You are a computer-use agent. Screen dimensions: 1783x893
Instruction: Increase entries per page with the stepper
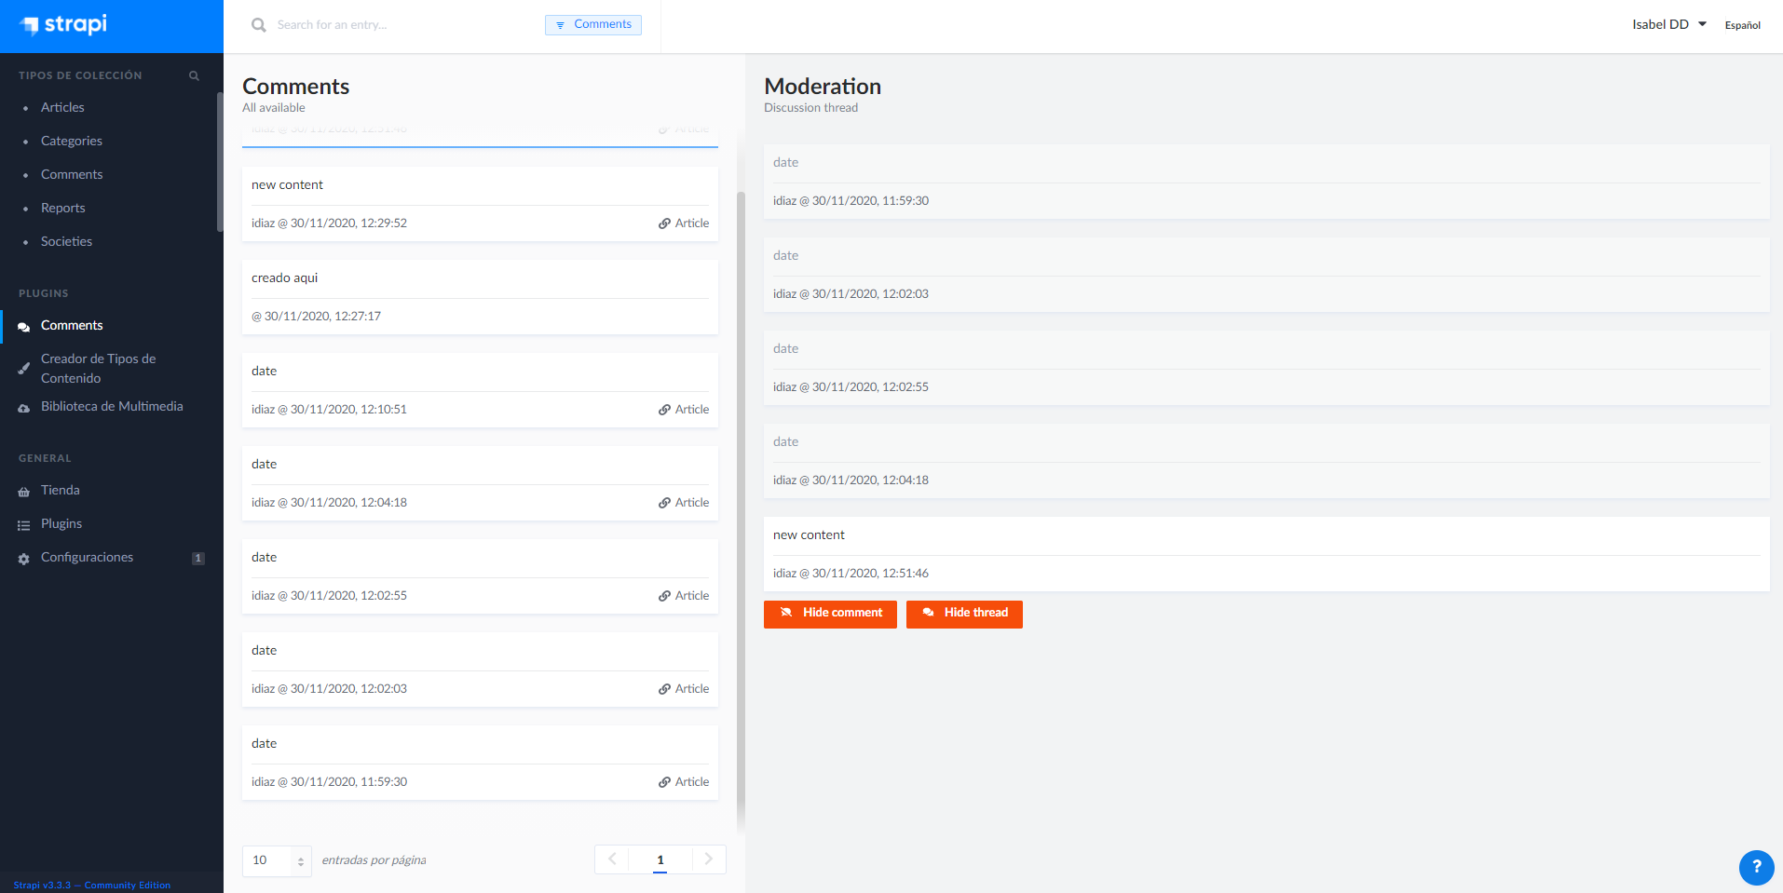pyautogui.click(x=301, y=855)
